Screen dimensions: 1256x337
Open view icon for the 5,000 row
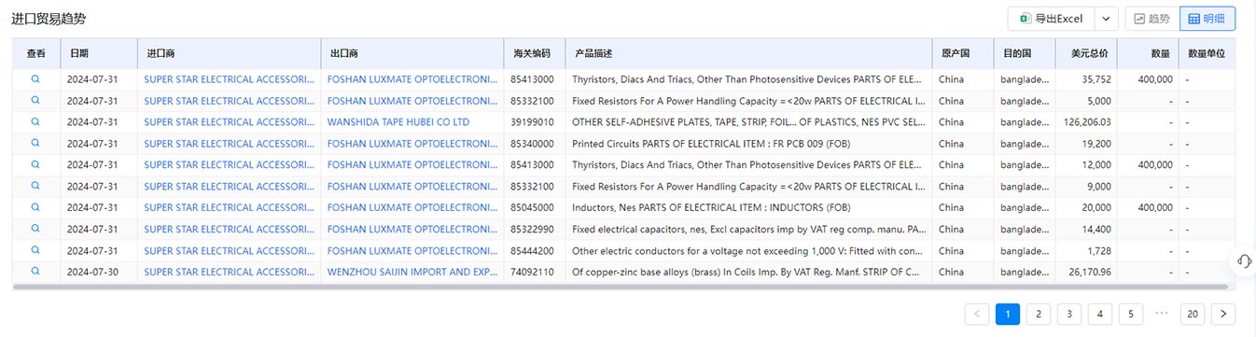coord(35,101)
